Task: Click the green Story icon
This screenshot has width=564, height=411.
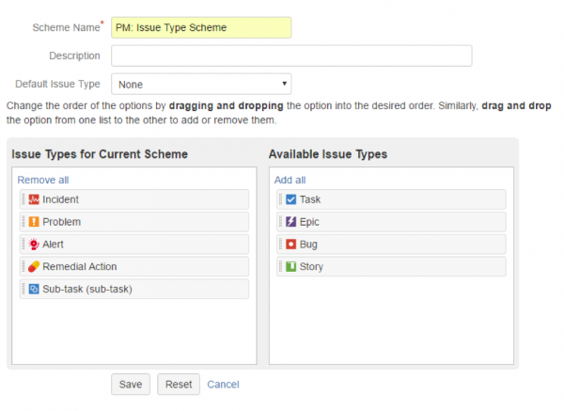Action: pyautogui.click(x=290, y=266)
